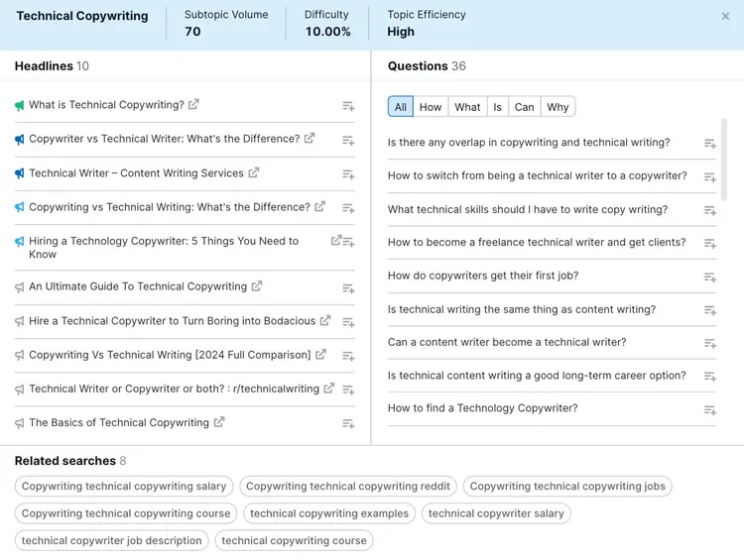Add Can a content writer become technical writer to list

[710, 343]
